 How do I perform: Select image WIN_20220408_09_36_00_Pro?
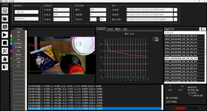point(181,49)
